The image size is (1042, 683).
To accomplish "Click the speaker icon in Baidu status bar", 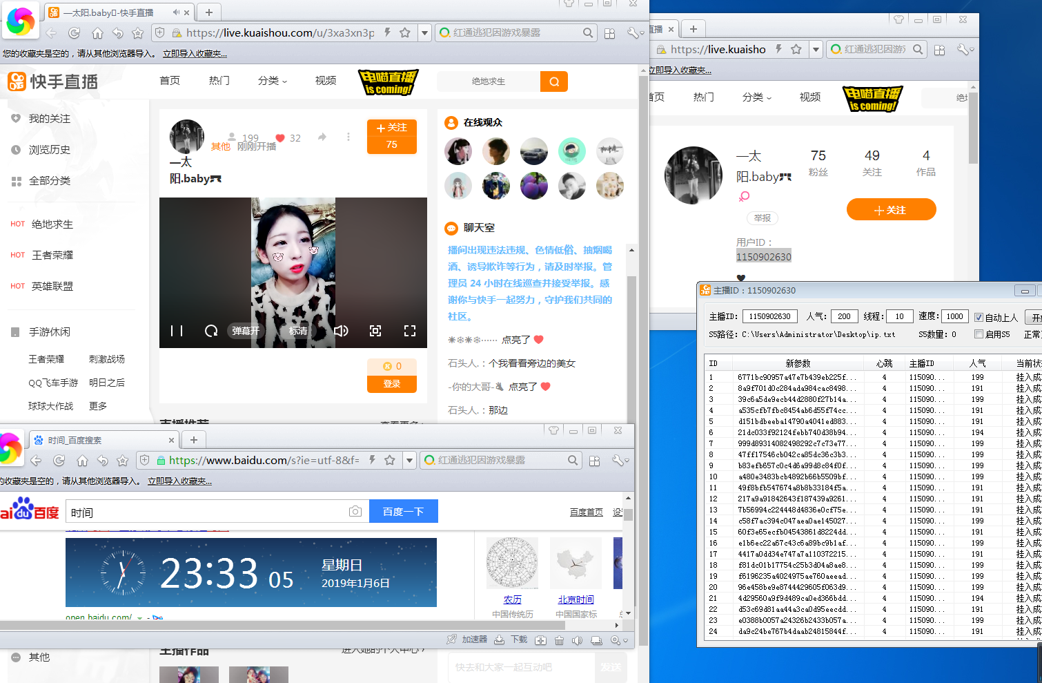I will [x=578, y=640].
